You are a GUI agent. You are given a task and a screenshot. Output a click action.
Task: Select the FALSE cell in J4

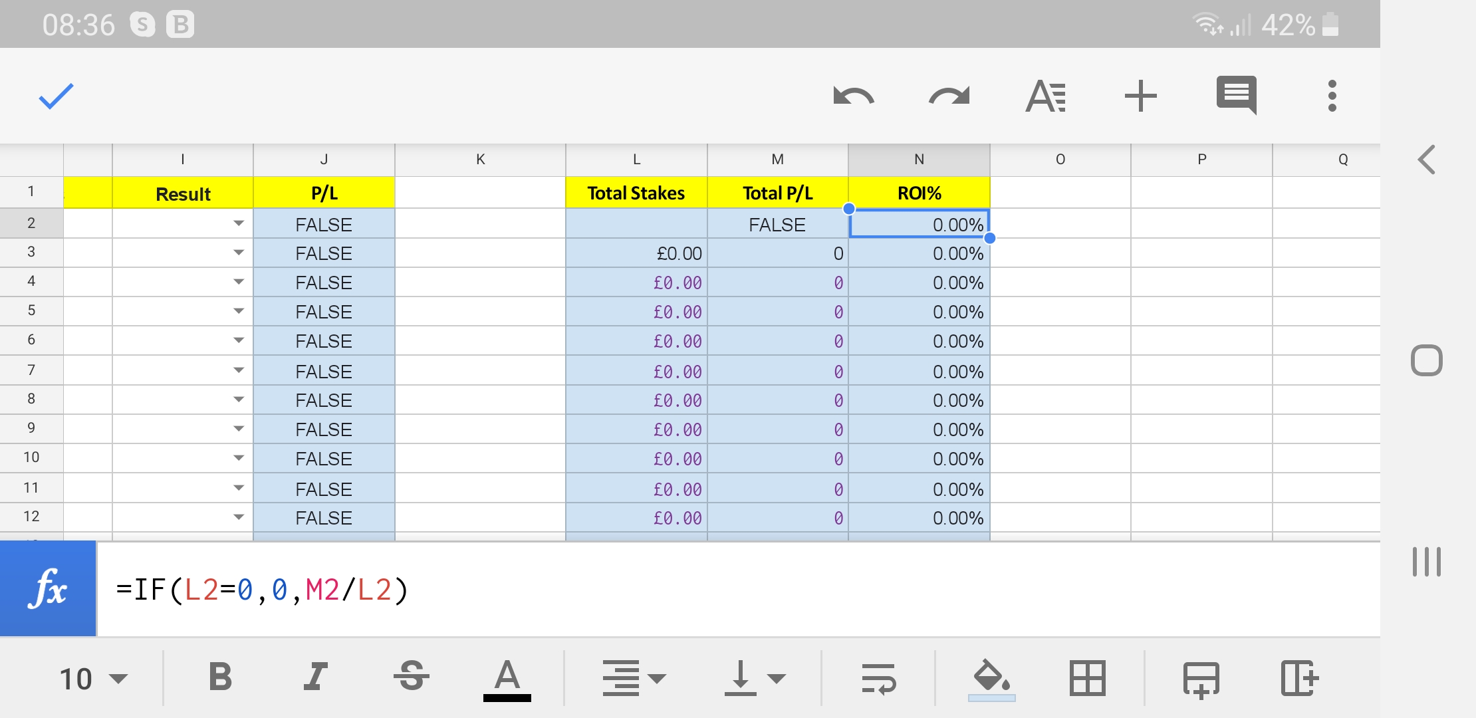pos(324,283)
